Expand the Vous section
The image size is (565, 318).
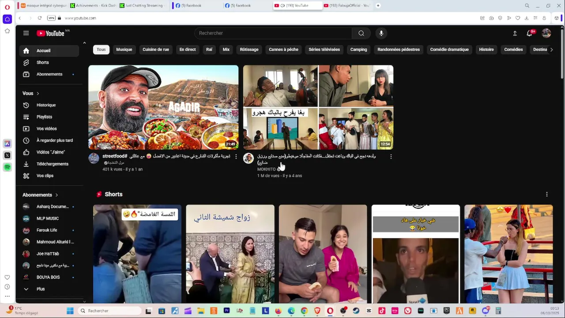pos(31,93)
